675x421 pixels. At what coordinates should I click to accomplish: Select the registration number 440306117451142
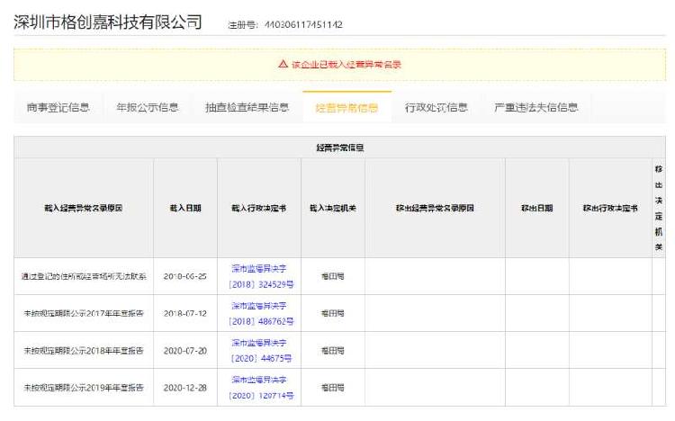click(x=303, y=24)
